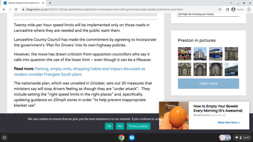Open the Files app on shelf

tap(132, 138)
